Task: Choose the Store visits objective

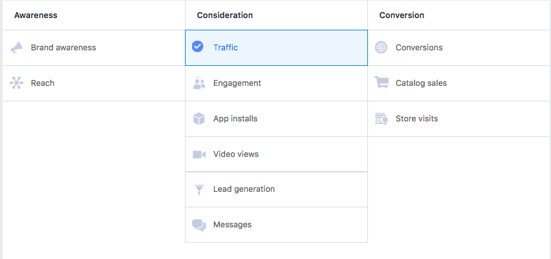Action: tap(416, 119)
